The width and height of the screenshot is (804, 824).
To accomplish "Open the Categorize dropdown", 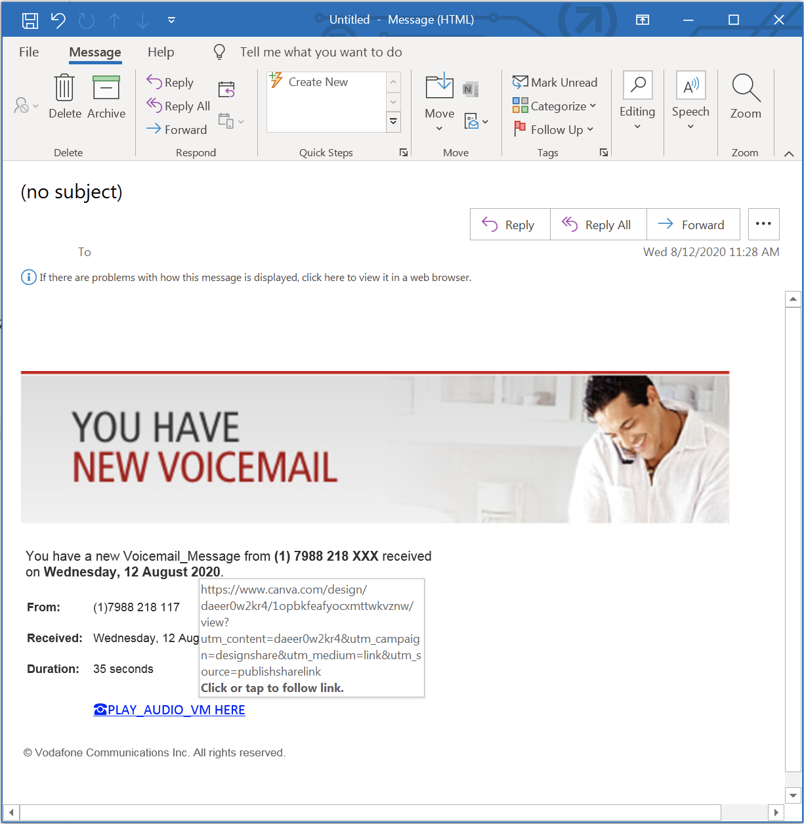I will (555, 106).
